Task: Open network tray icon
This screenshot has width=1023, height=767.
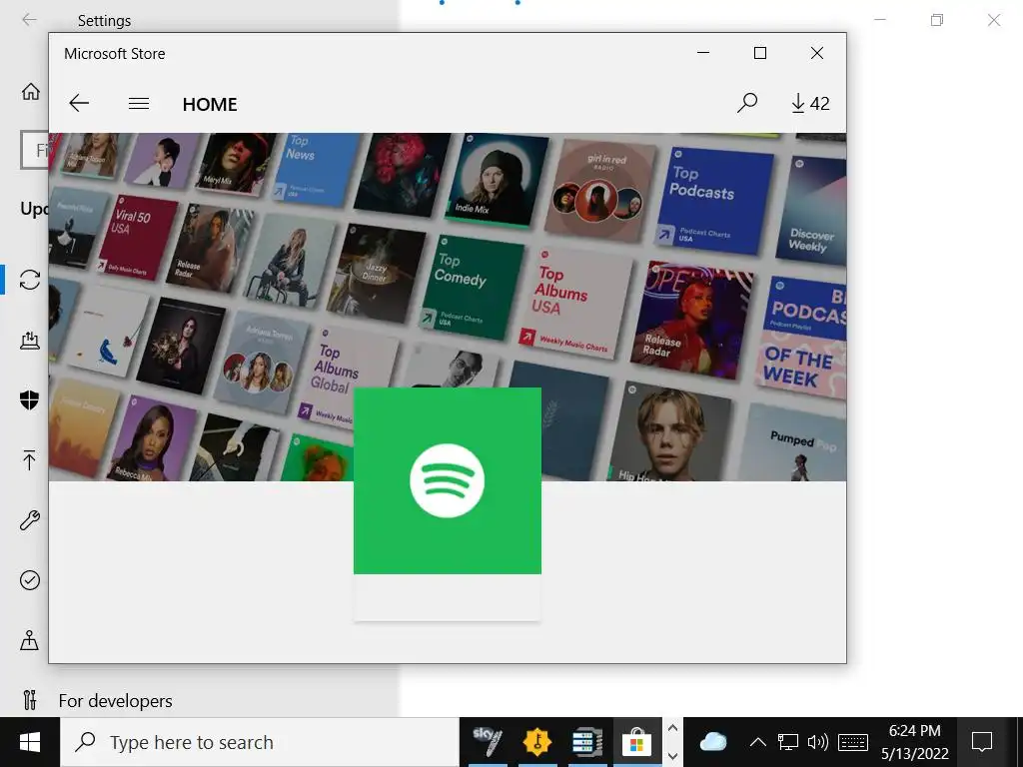Action: (x=788, y=742)
